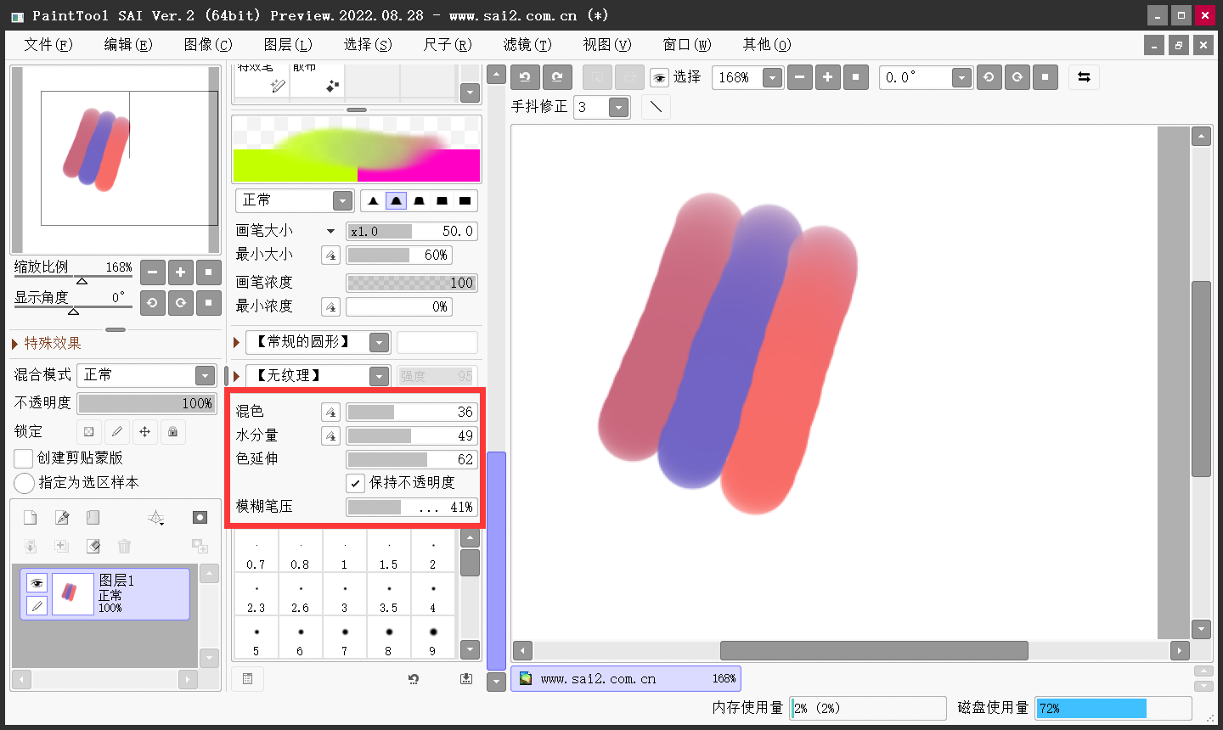The image size is (1223, 730).
Task: Choose the second brush edge shape
Action: (x=396, y=201)
